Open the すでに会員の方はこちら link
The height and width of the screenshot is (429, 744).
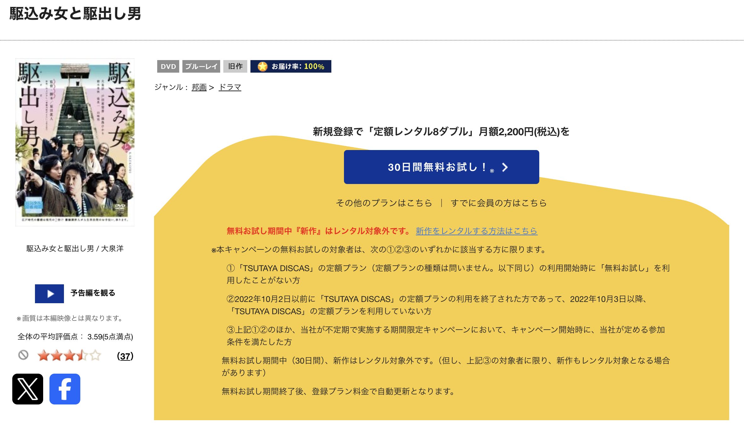click(x=498, y=203)
